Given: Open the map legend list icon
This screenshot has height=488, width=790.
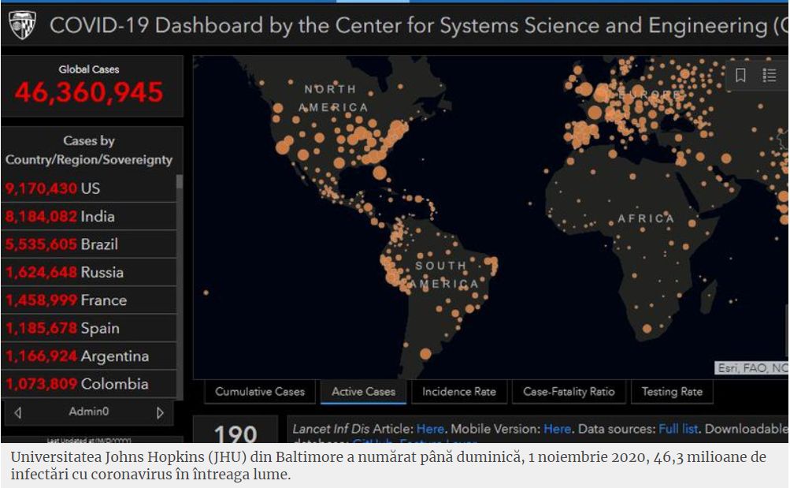Looking at the screenshot, I should pyautogui.click(x=770, y=75).
